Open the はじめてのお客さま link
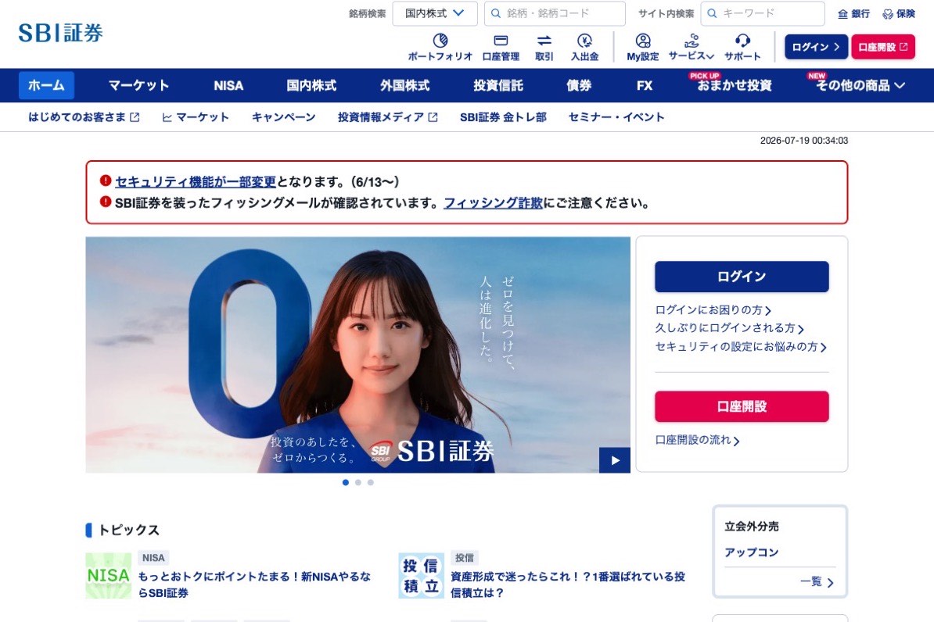 click(x=84, y=117)
